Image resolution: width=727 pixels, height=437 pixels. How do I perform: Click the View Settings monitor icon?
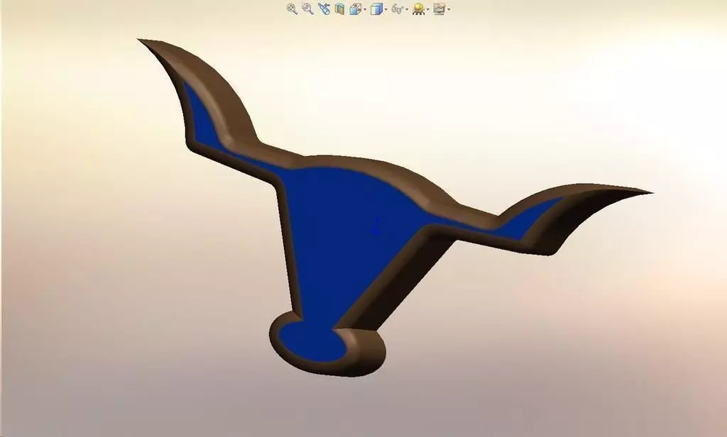[439, 9]
